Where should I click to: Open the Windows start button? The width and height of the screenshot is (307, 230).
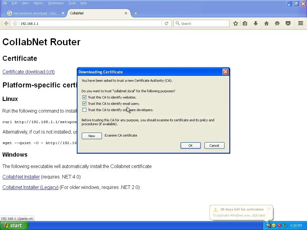(14, 226)
